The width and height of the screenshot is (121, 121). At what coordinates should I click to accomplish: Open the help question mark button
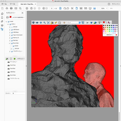(x=109, y=4)
